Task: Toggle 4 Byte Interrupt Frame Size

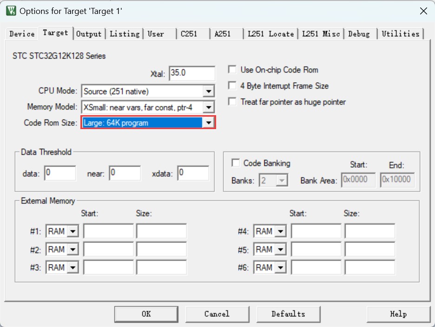Action: (232, 85)
